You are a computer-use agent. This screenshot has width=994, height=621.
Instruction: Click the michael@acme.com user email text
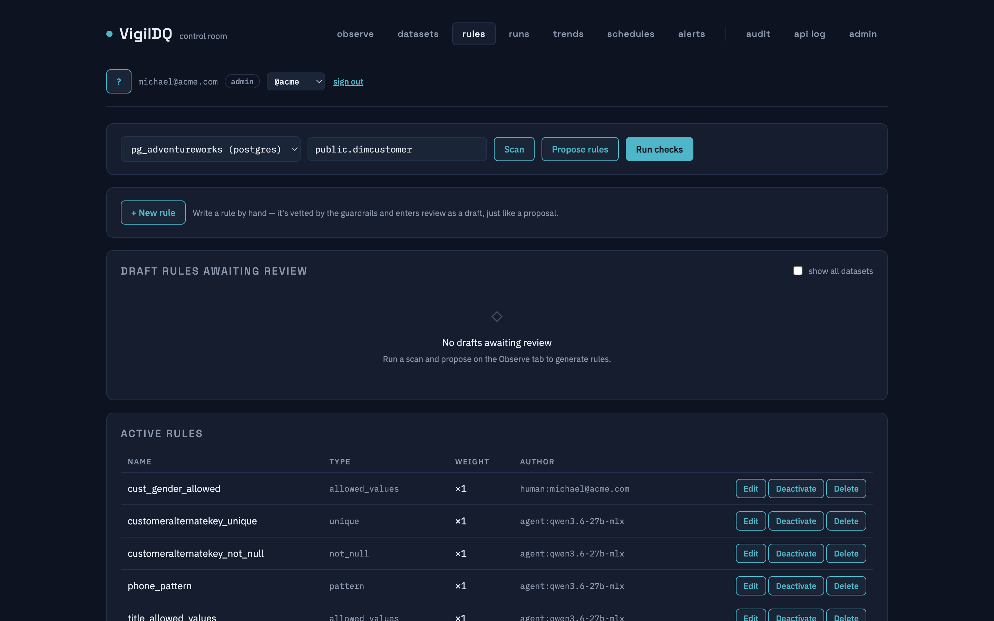click(178, 82)
